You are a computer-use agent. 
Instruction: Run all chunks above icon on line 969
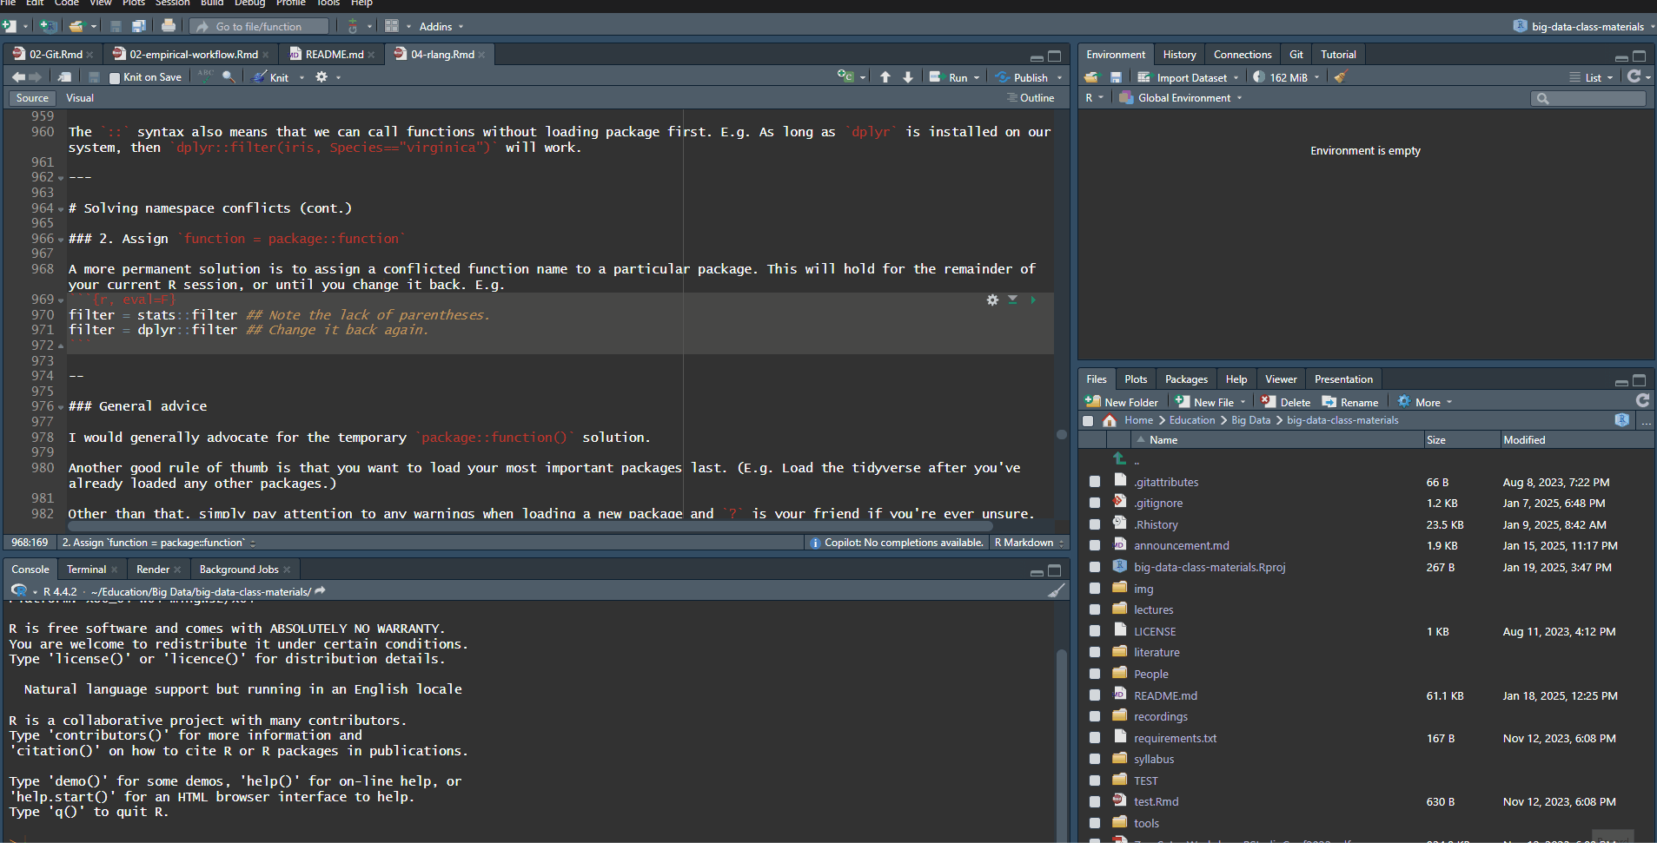click(x=1013, y=300)
